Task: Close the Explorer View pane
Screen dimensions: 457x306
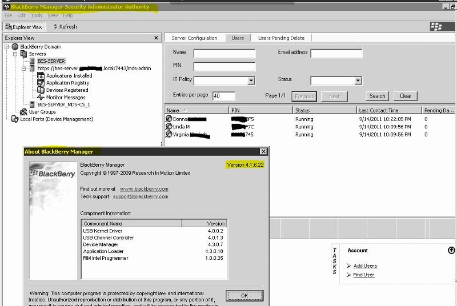Action: click(x=156, y=38)
